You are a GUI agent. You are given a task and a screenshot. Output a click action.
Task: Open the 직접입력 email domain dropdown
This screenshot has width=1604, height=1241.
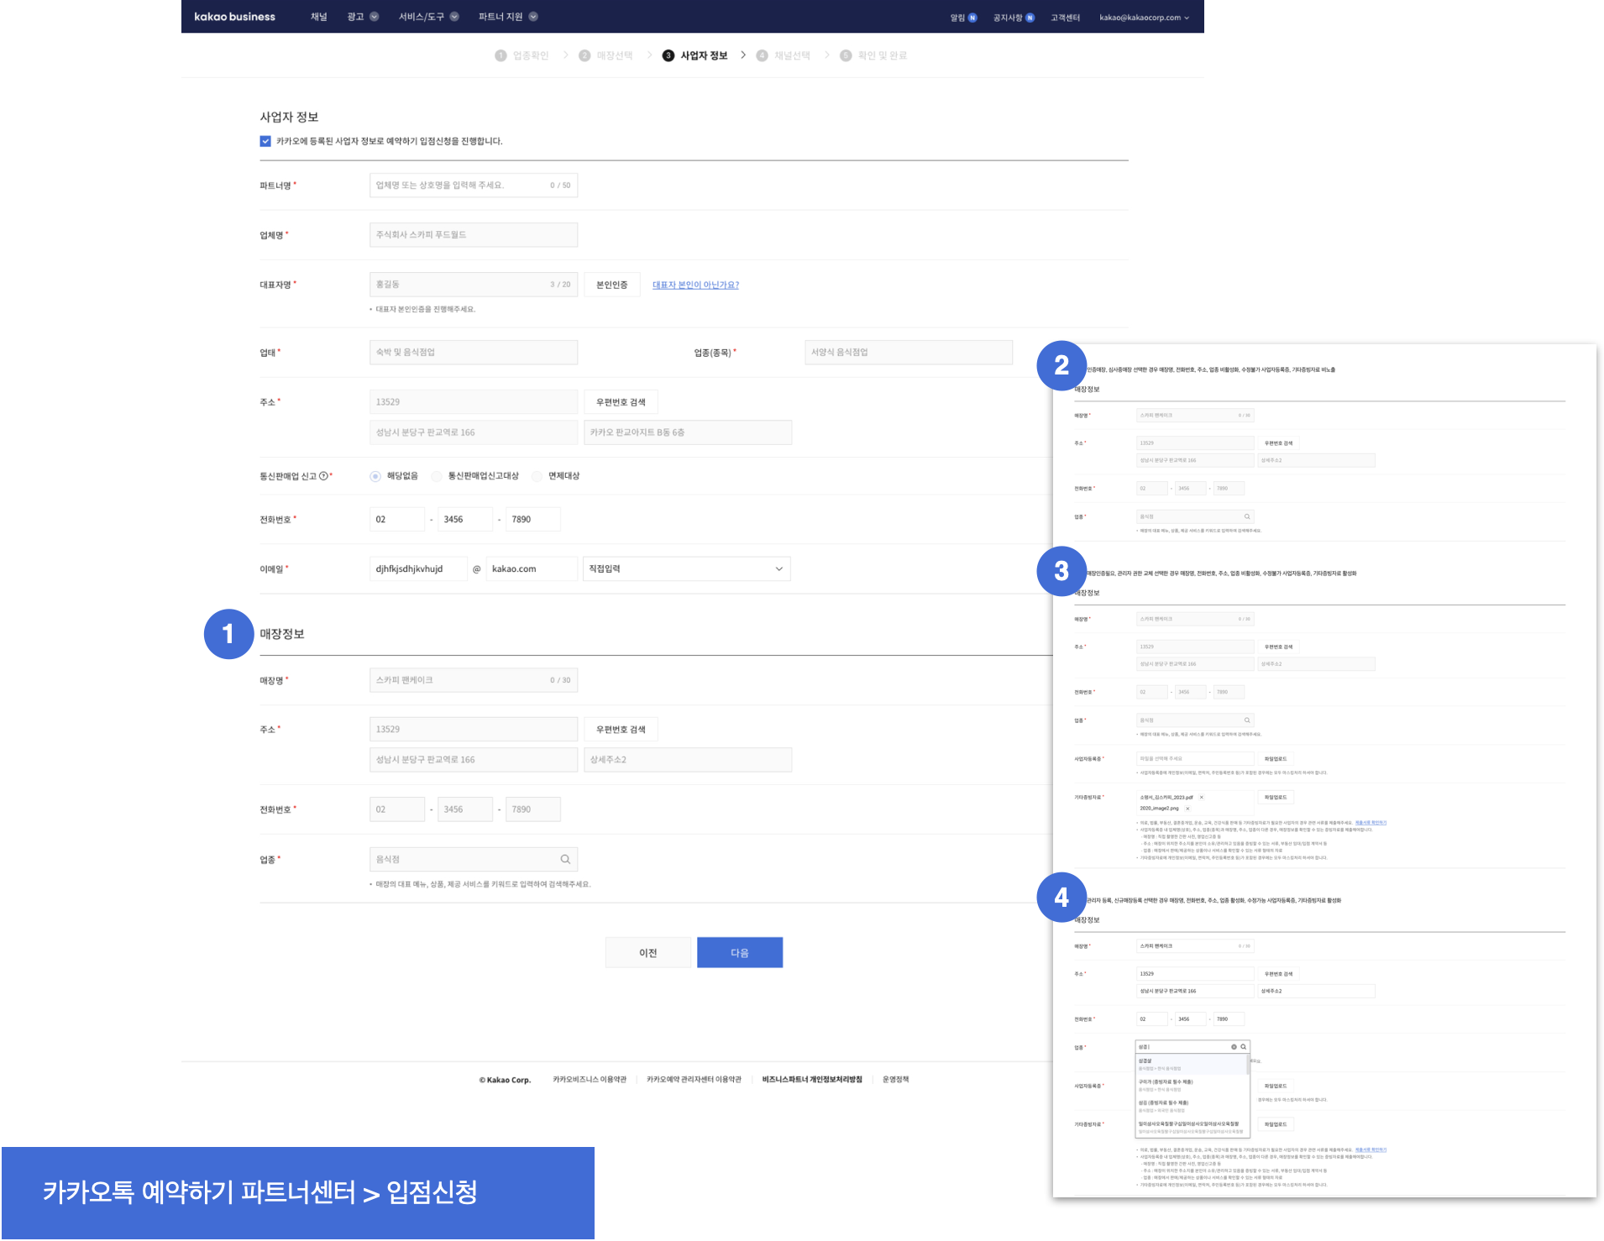tap(686, 569)
